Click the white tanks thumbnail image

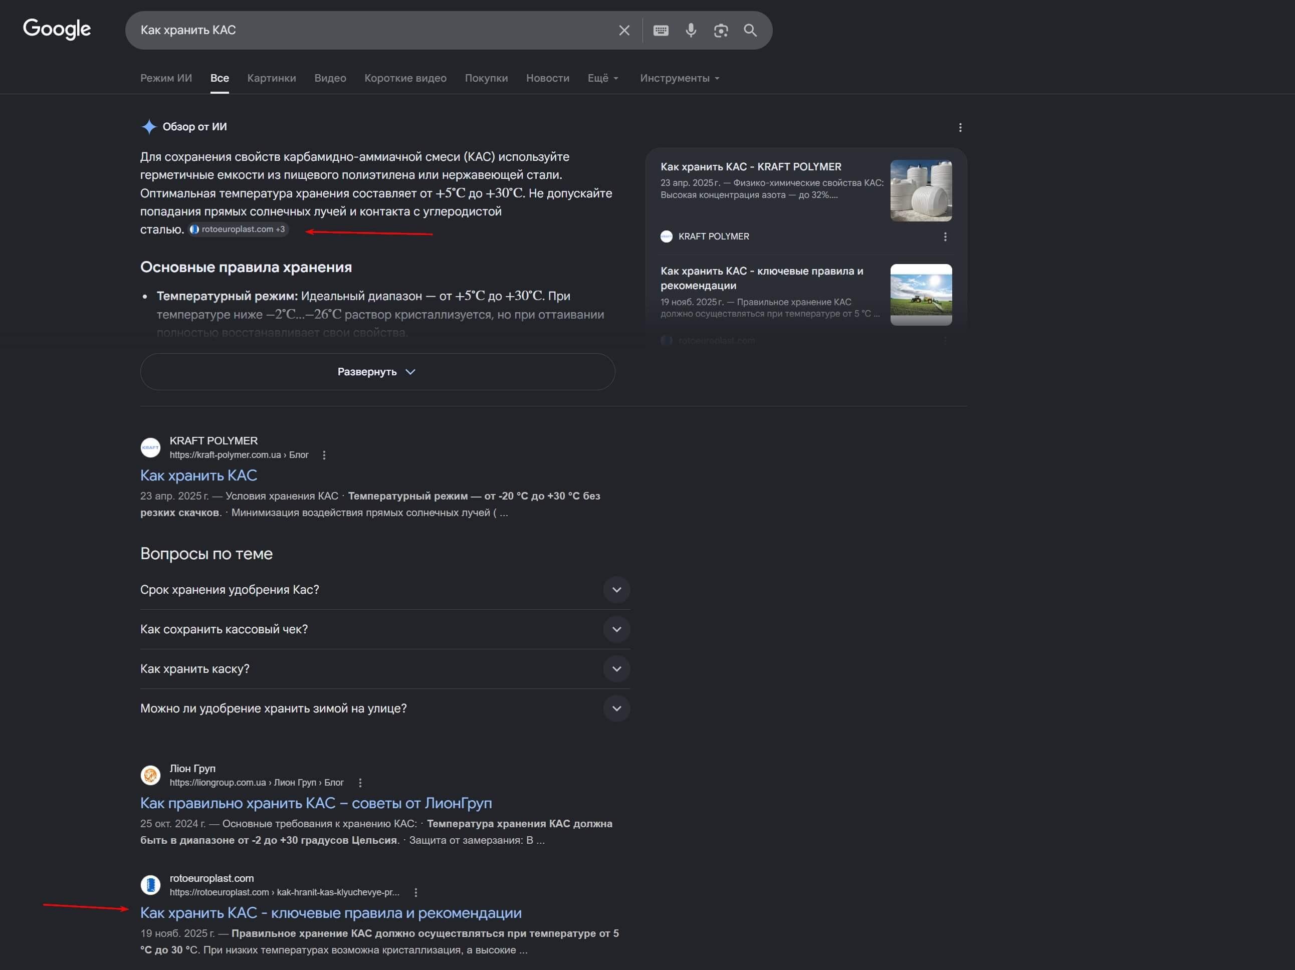pos(921,191)
